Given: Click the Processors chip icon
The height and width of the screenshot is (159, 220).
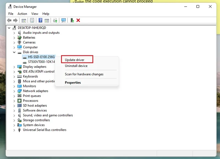Looking at the screenshot, I should (19, 101).
